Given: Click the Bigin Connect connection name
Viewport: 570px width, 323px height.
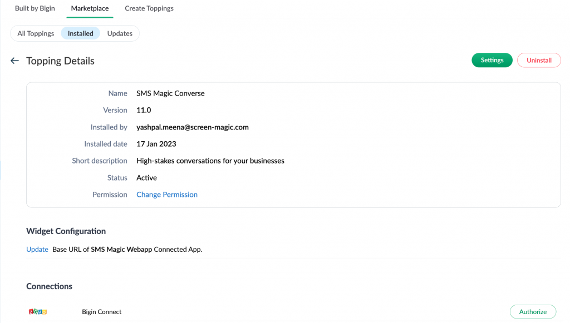Looking at the screenshot, I should click(101, 312).
